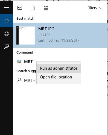This screenshot has height=135, width=108.
Task: Choose Run as administrator
Action: point(59,68)
